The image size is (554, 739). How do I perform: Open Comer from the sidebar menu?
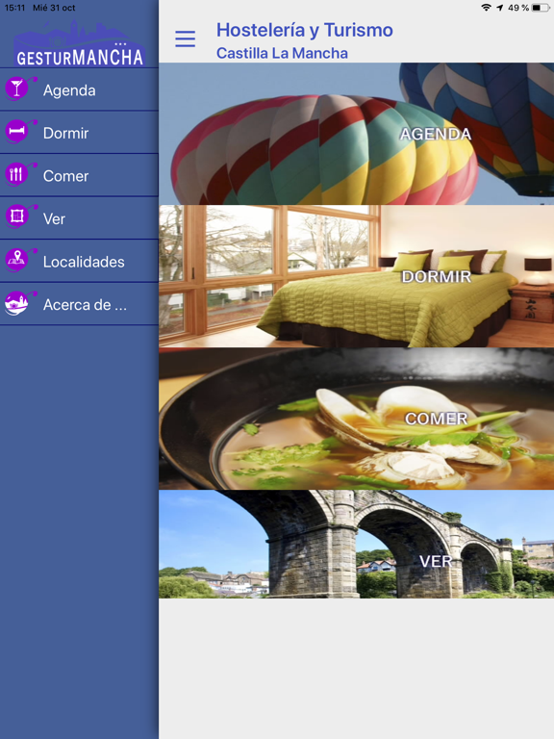(79, 175)
